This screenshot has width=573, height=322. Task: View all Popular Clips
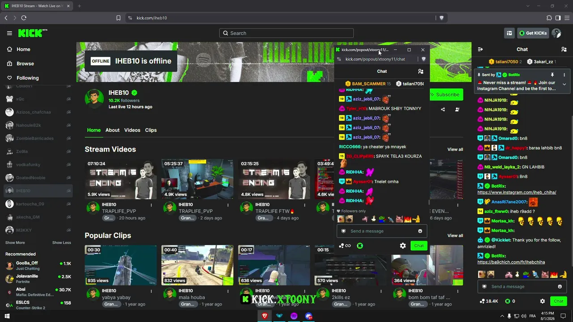pos(455,236)
